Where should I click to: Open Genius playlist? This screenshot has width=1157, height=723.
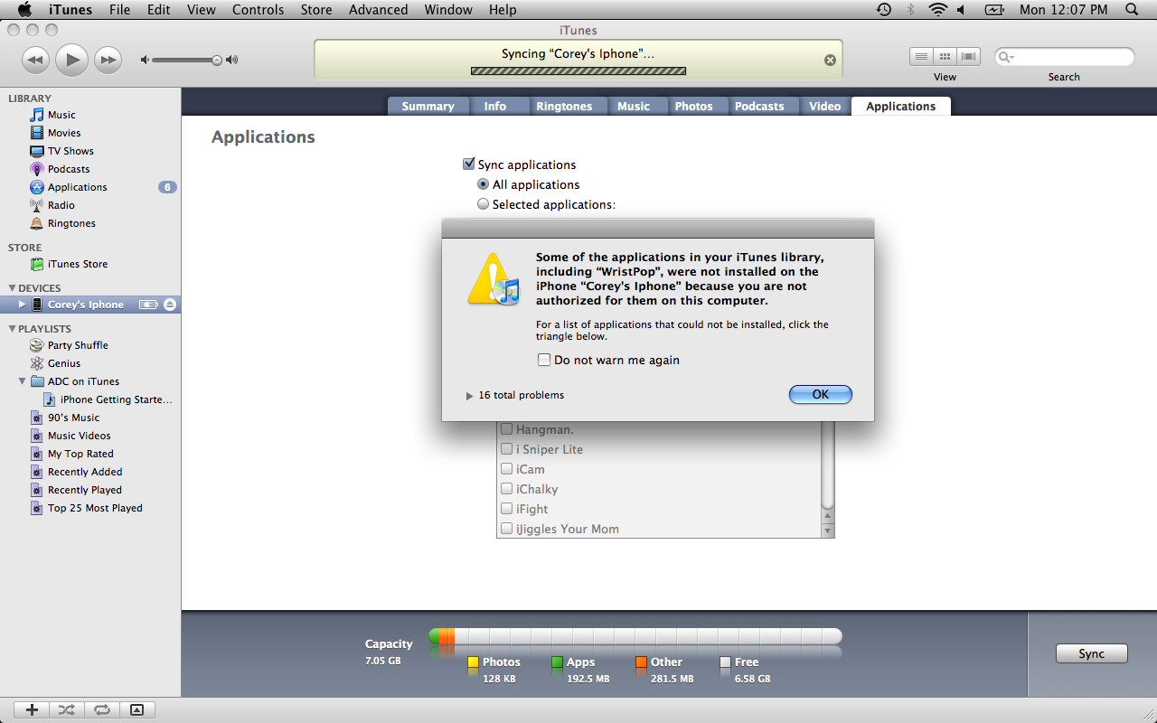(63, 363)
